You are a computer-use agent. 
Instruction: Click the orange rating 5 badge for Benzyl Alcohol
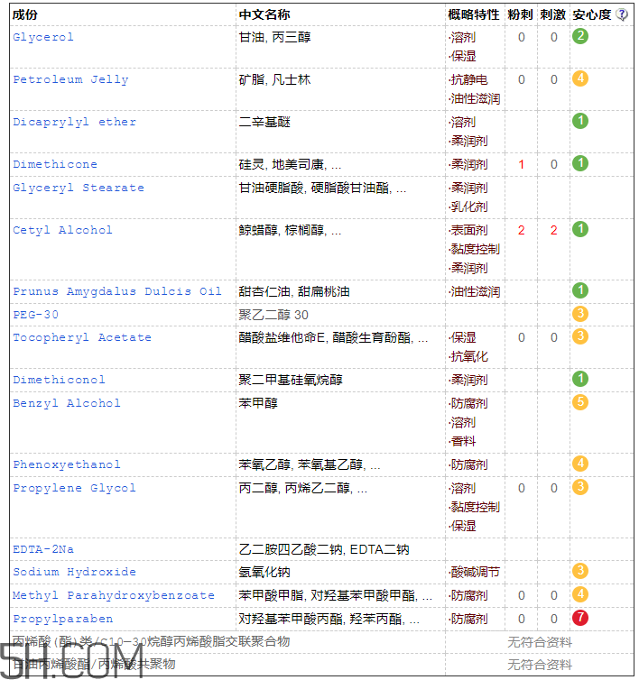[580, 402]
